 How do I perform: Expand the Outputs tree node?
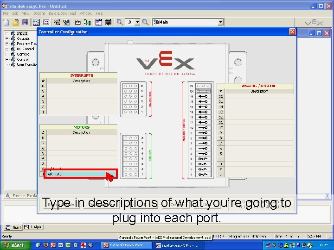click(7, 38)
